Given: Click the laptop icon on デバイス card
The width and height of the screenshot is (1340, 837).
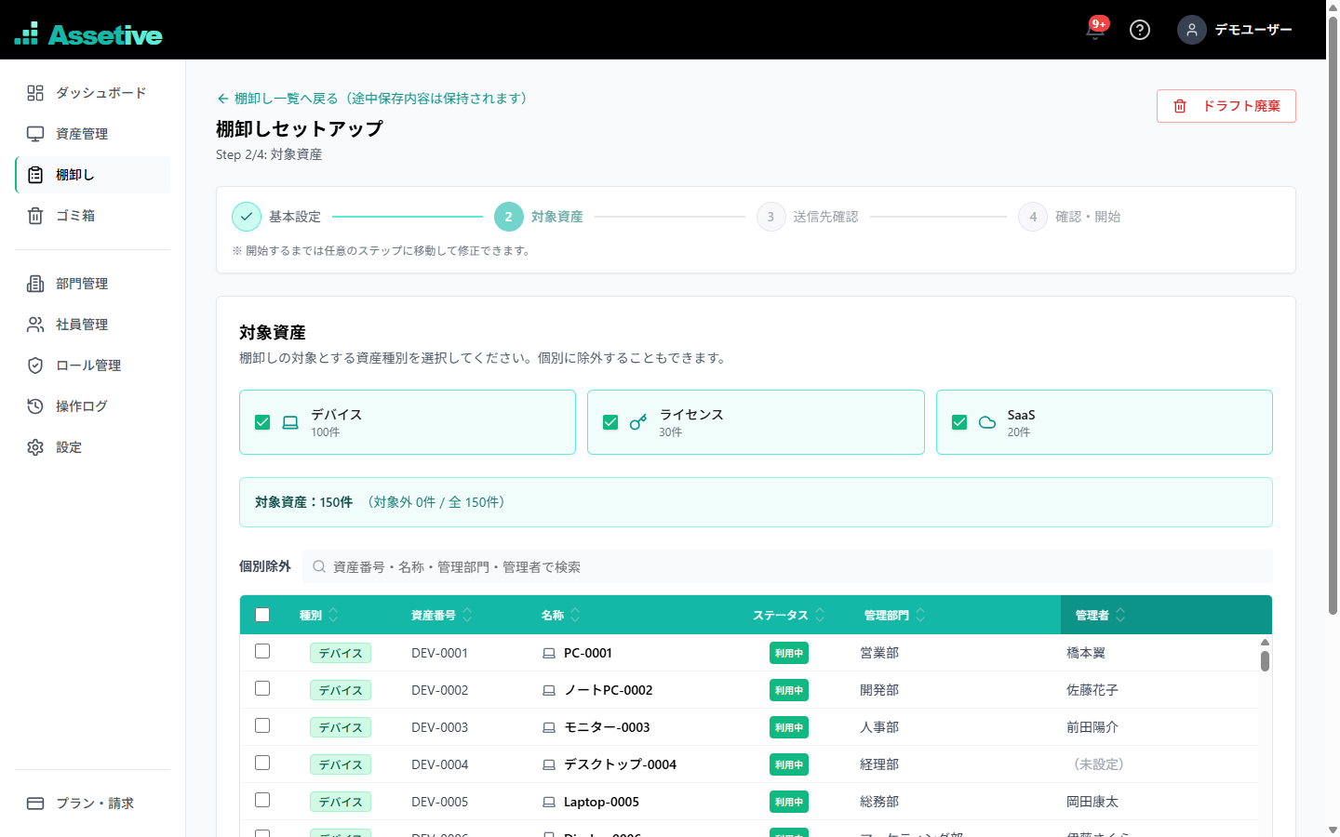Looking at the screenshot, I should point(290,422).
